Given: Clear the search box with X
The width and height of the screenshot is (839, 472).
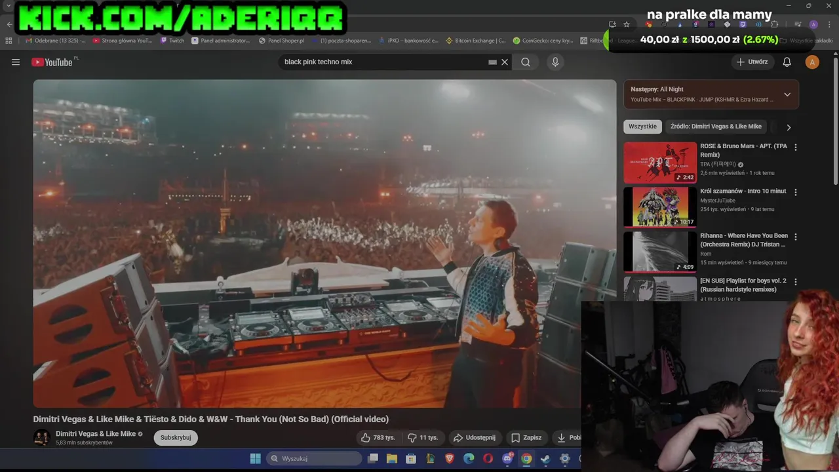Looking at the screenshot, I should click(505, 62).
